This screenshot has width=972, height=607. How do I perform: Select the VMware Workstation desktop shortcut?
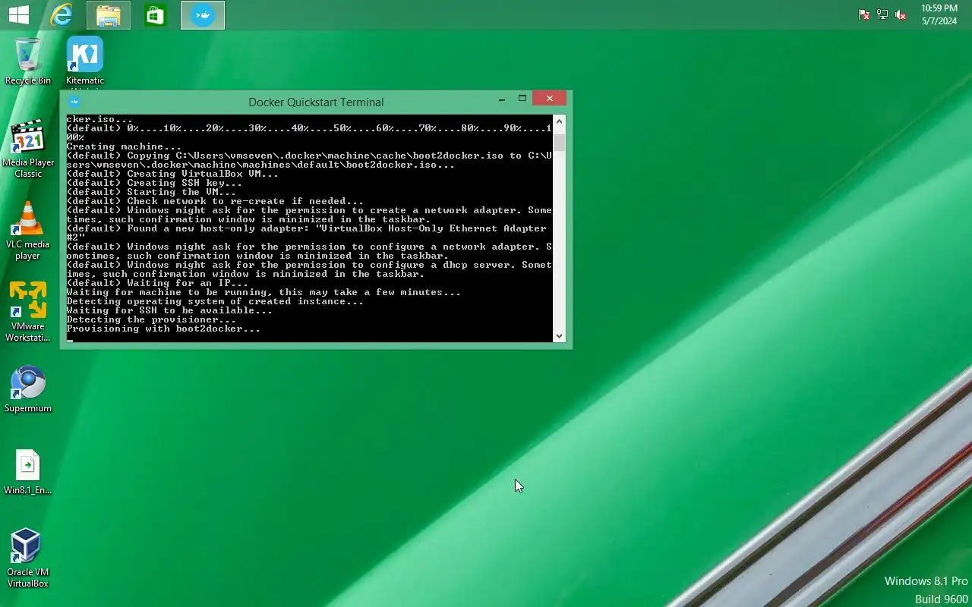[28, 313]
